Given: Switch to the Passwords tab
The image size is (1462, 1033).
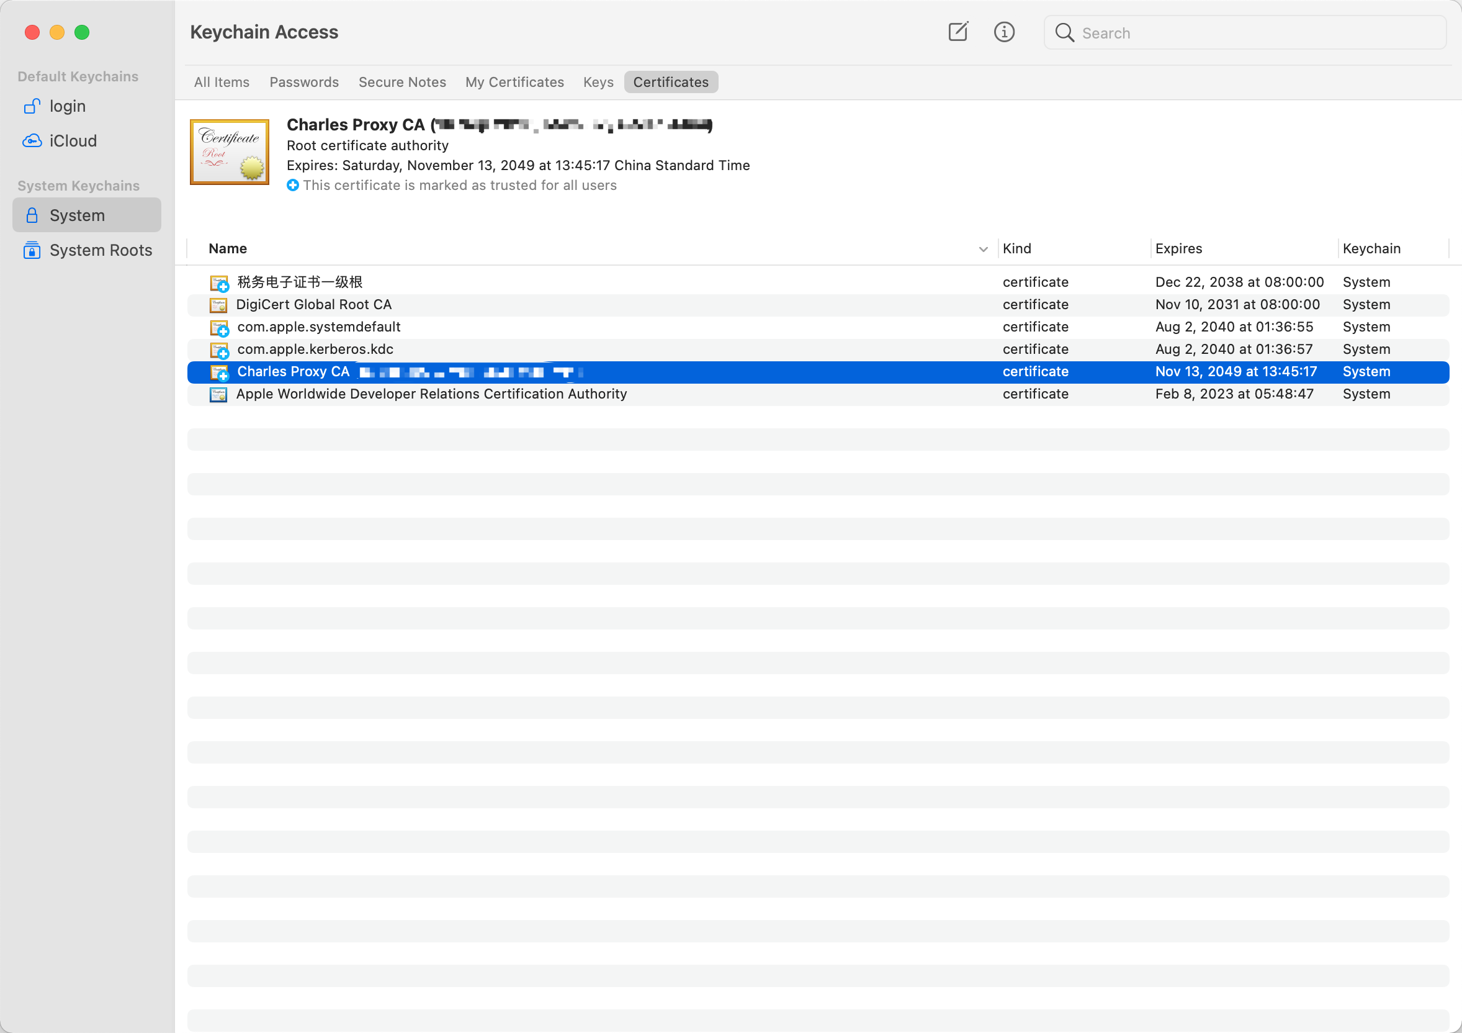Looking at the screenshot, I should coord(303,82).
